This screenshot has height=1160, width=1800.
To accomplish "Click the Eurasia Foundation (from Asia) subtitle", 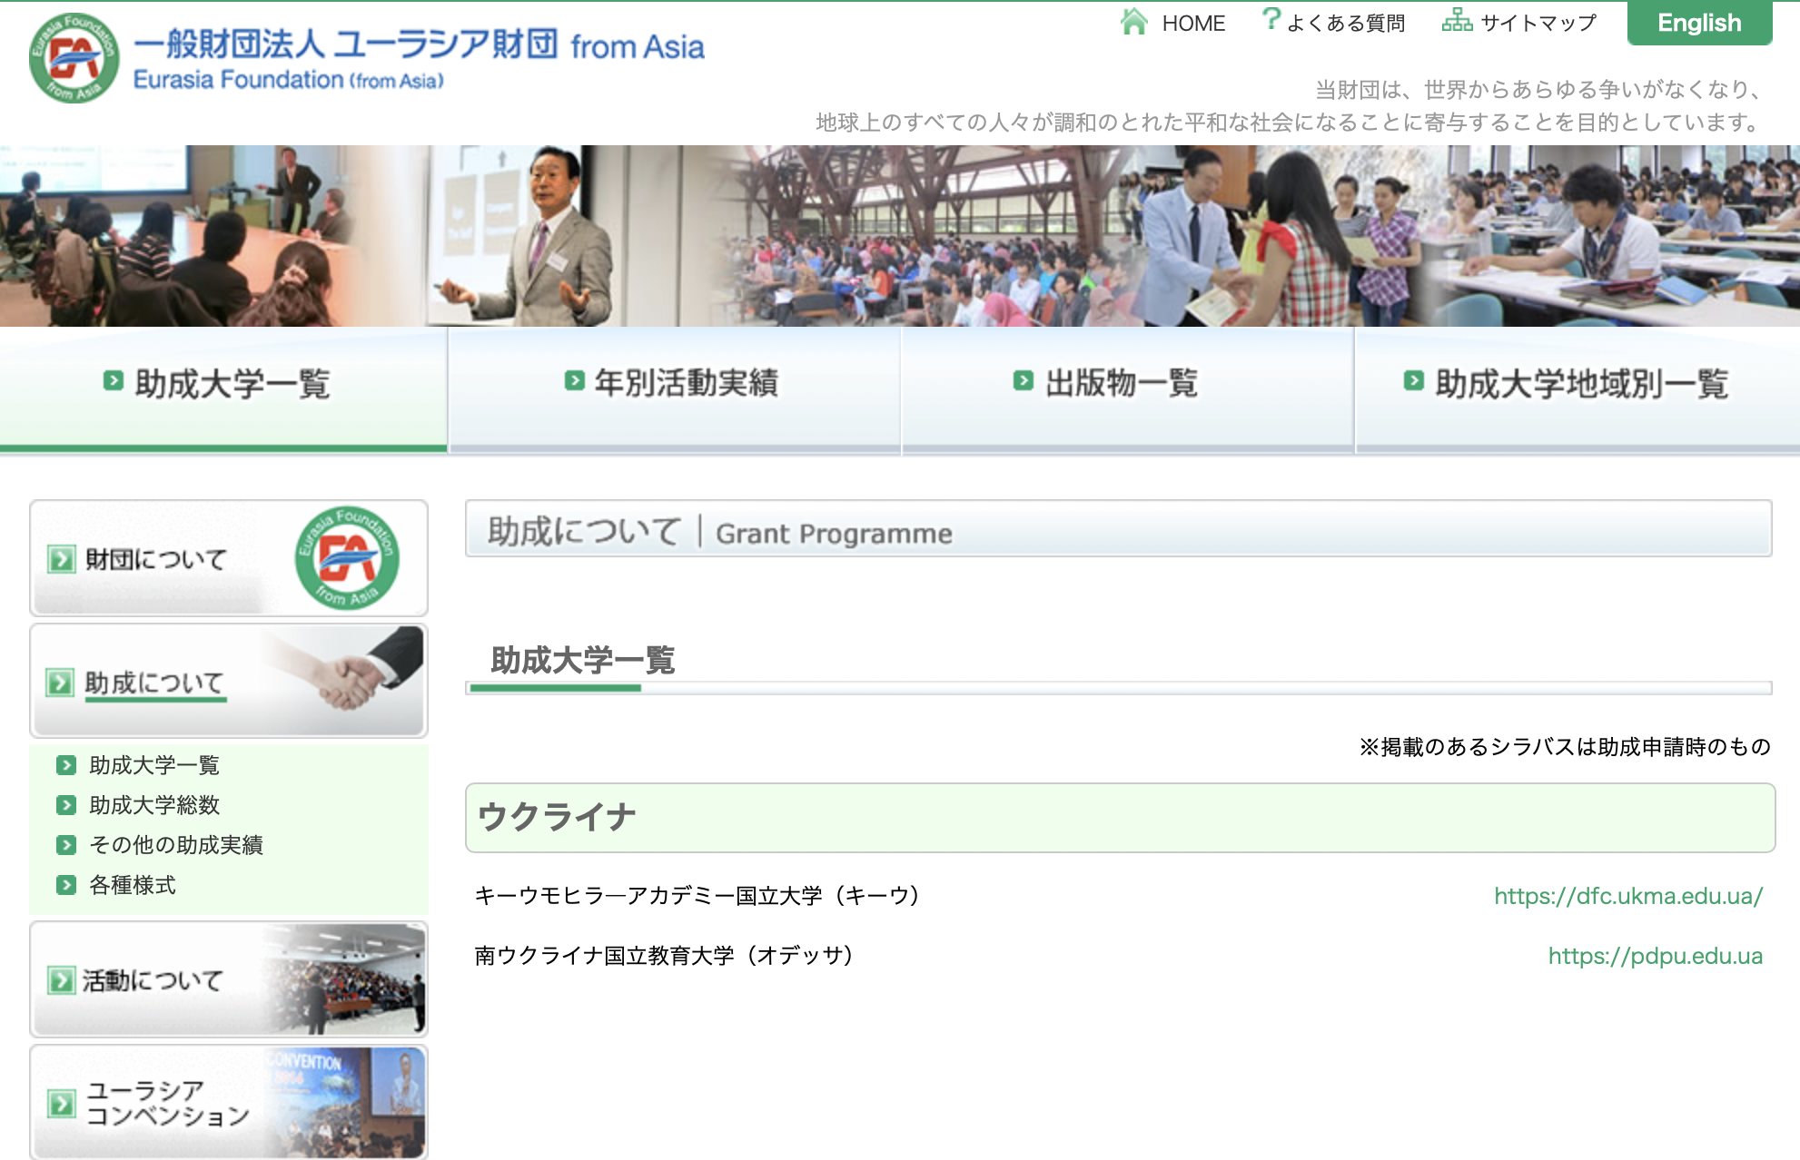I will point(289,81).
